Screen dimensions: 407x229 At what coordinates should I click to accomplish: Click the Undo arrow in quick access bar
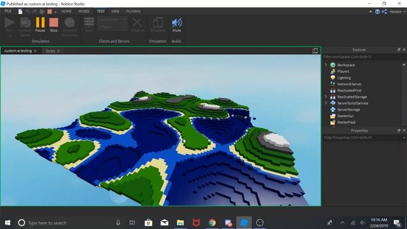pyautogui.click(x=27, y=11)
